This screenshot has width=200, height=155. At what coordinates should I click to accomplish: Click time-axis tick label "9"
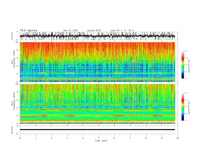click(x=162, y=138)
